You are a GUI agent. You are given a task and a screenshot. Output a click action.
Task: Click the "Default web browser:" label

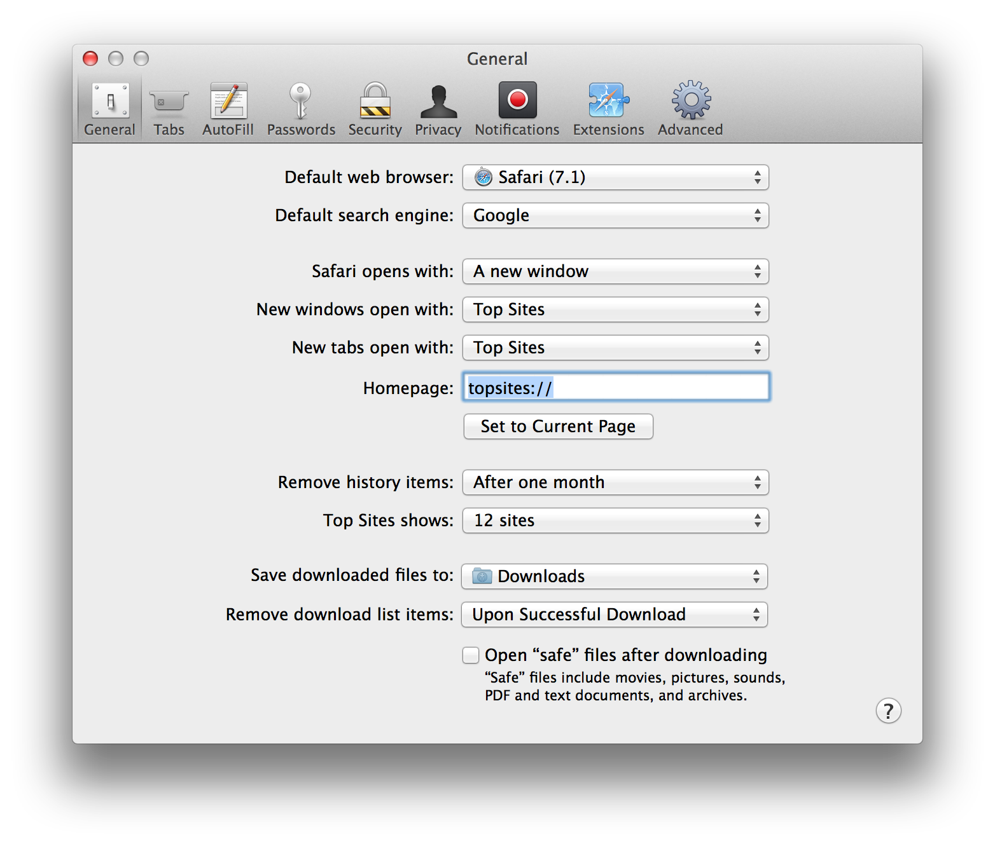(369, 177)
